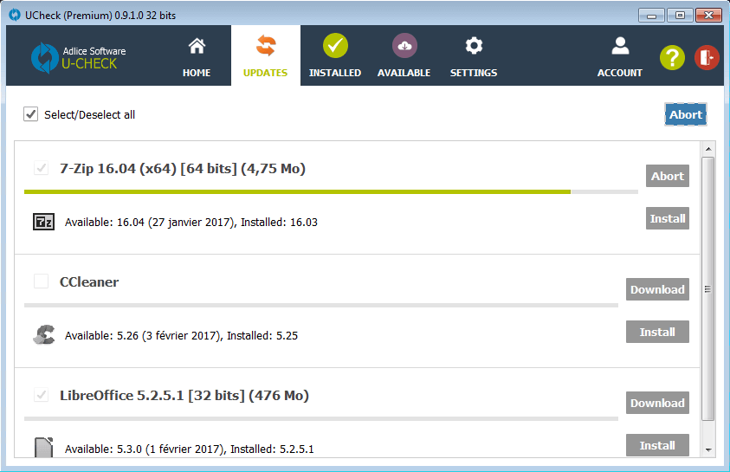Click Install for LibreOffice
The height and width of the screenshot is (472, 730).
(x=657, y=445)
